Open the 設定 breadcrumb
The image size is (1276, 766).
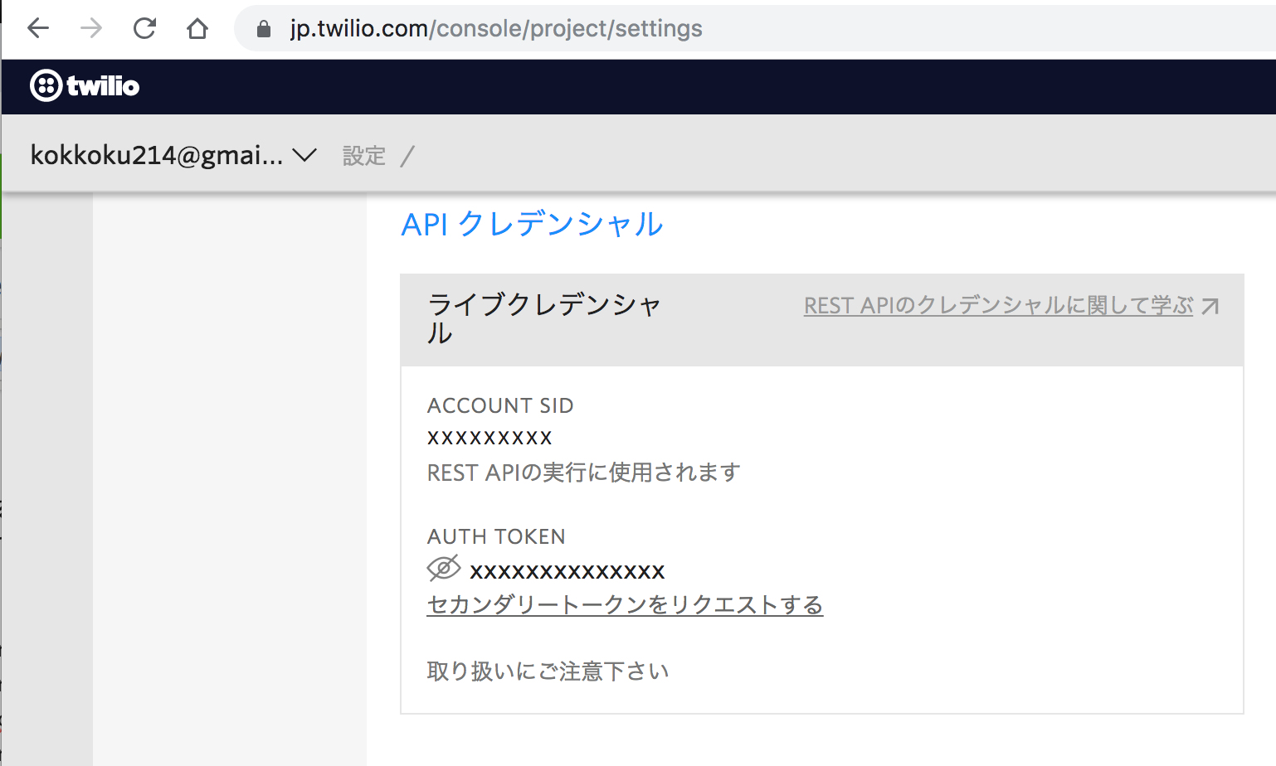pyautogui.click(x=364, y=156)
